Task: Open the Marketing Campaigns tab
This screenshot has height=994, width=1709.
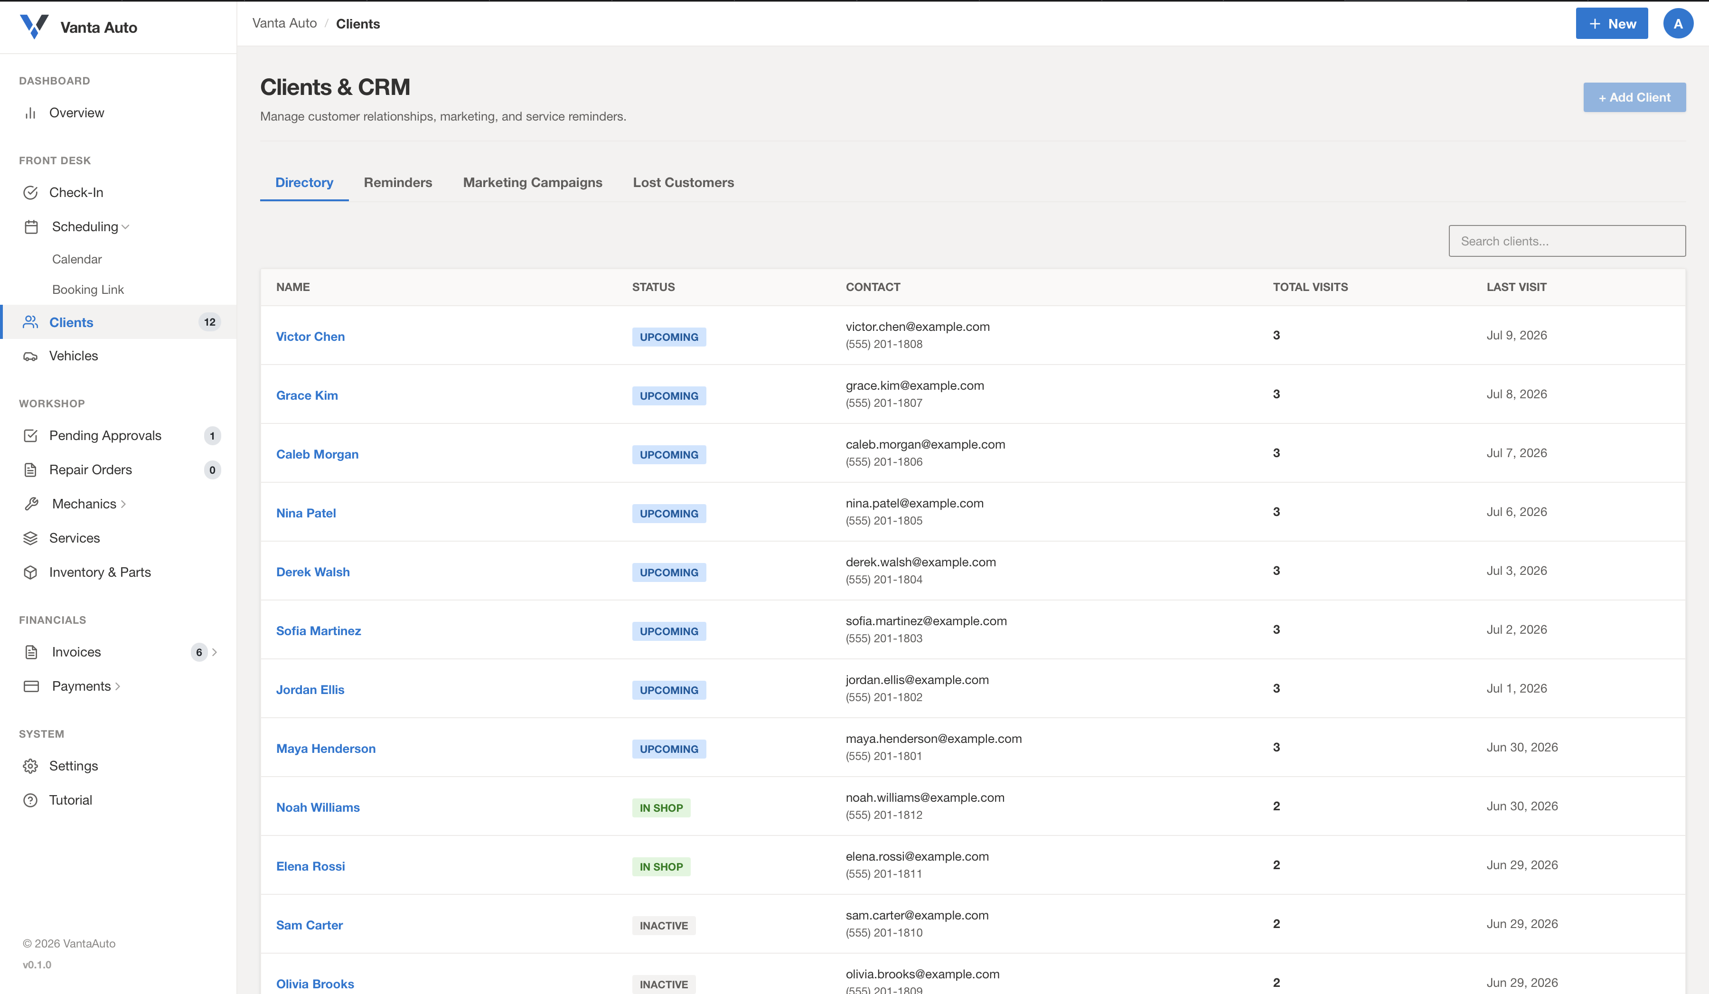Action: [532, 182]
